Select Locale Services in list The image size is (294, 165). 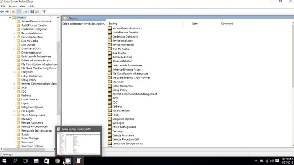(x=121, y=110)
